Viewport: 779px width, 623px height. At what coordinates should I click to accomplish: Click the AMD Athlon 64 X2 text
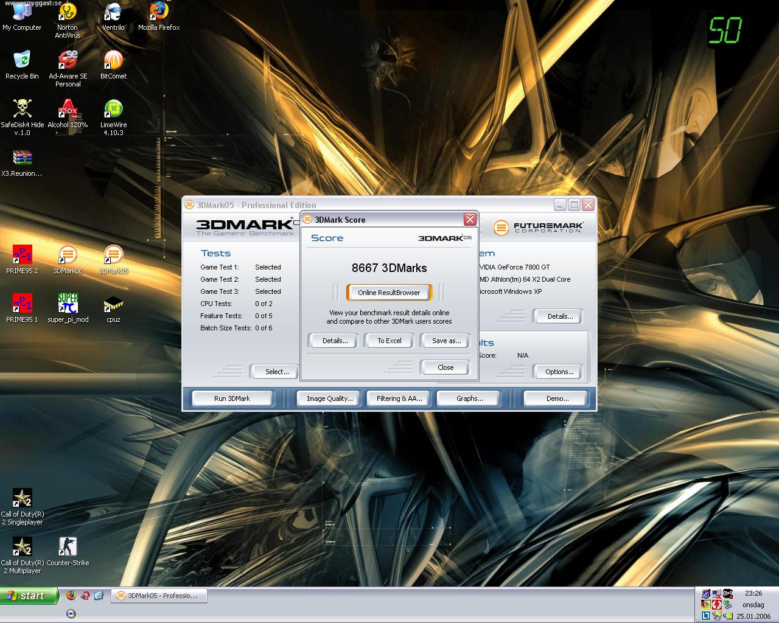click(525, 279)
